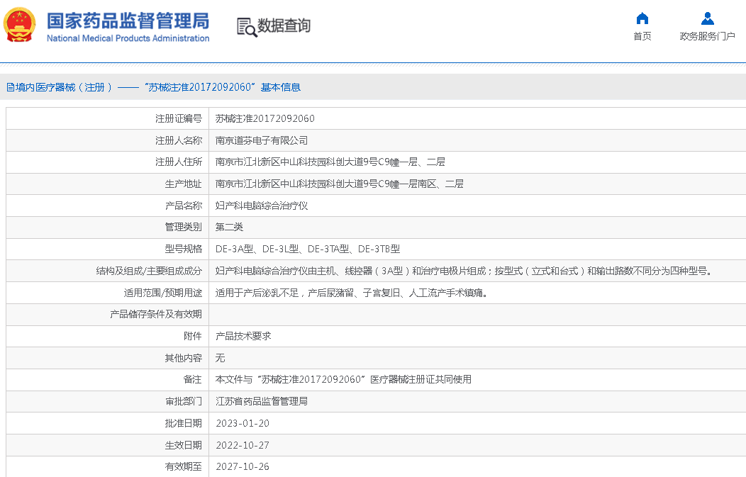Click the data query magnifier icon
Image resolution: width=746 pixels, height=477 pixels.
[x=246, y=27]
